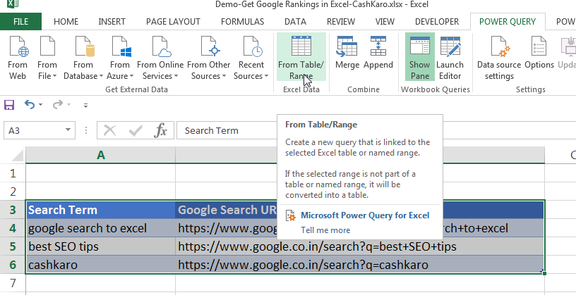Select row 3 header

point(13,210)
